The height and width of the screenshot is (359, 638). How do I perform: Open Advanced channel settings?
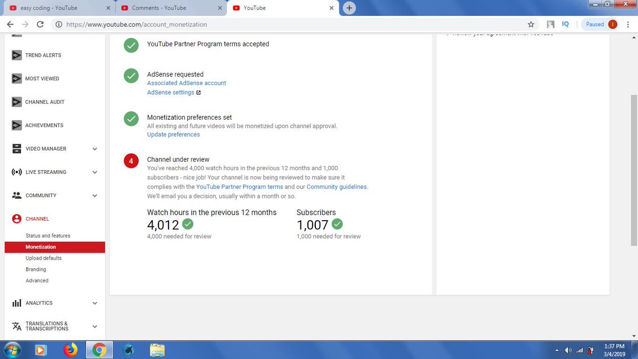coord(37,280)
